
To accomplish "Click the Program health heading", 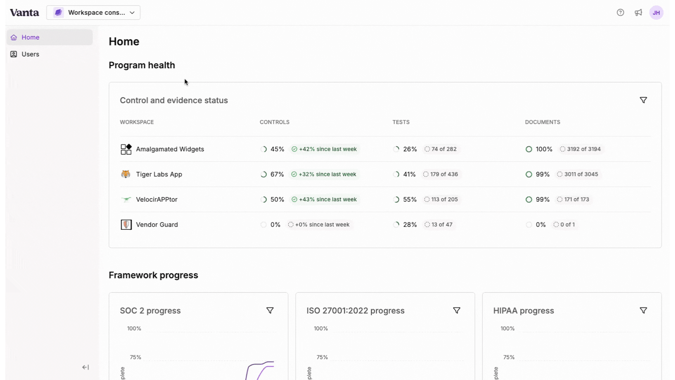I will click(142, 65).
